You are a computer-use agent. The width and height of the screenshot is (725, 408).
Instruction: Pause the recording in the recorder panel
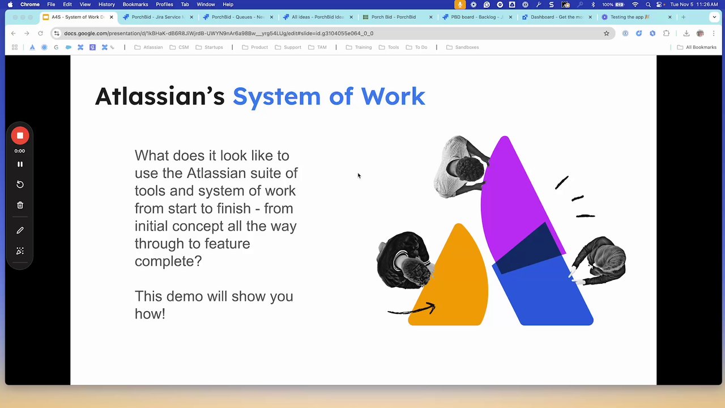pos(20,164)
